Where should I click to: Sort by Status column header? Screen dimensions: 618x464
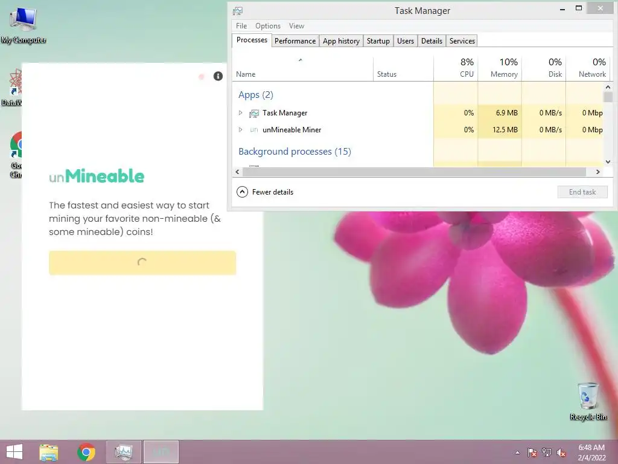[x=403, y=69]
